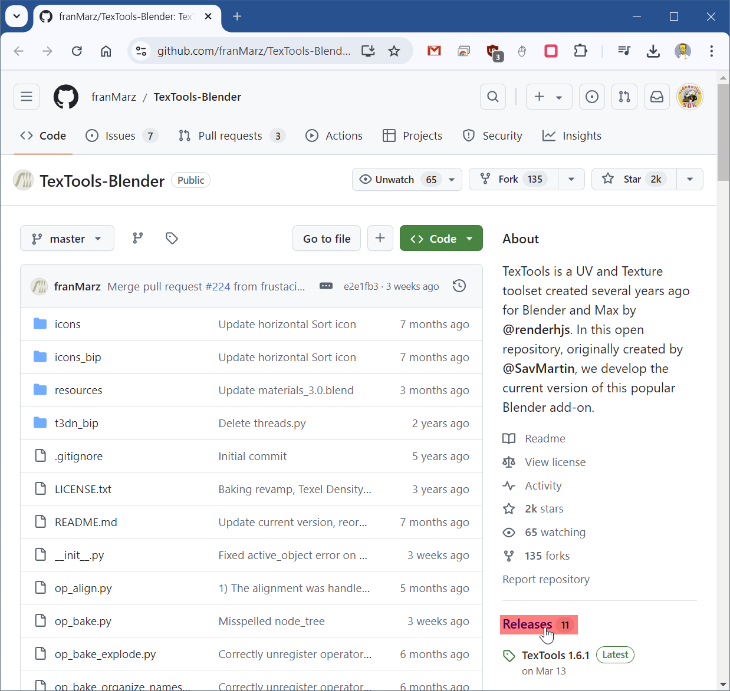The height and width of the screenshot is (691, 730).
Task: Star the TexTools-Blender repository
Action: [634, 179]
